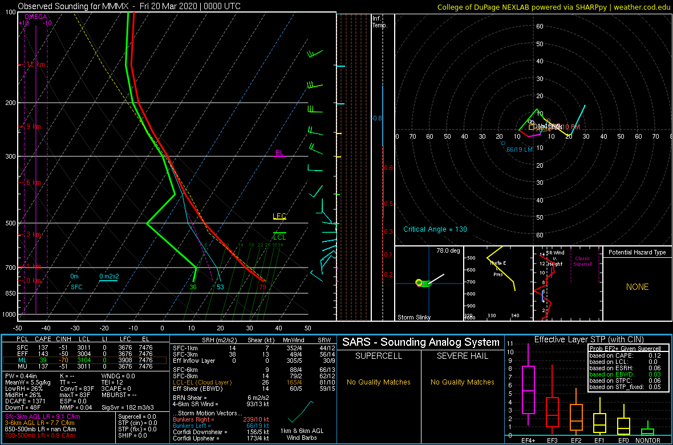Click the surface temperature value 79
673x445 pixels.
(263, 286)
